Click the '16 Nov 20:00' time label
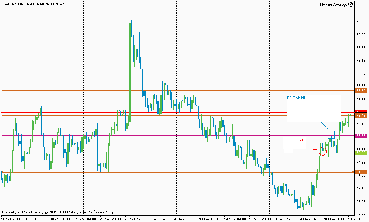The image size is (369, 222). (260, 219)
